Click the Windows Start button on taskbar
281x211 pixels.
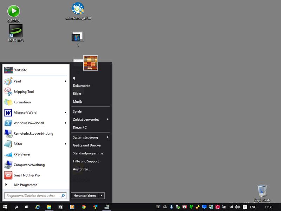pyautogui.click(x=5, y=207)
